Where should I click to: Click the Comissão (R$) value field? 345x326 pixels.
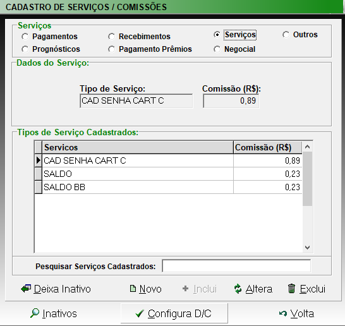[231, 100]
